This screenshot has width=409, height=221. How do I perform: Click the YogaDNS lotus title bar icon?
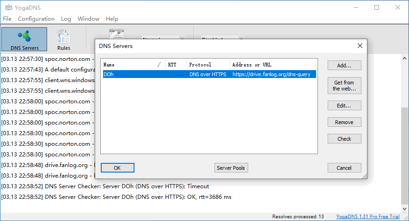tap(9, 7)
